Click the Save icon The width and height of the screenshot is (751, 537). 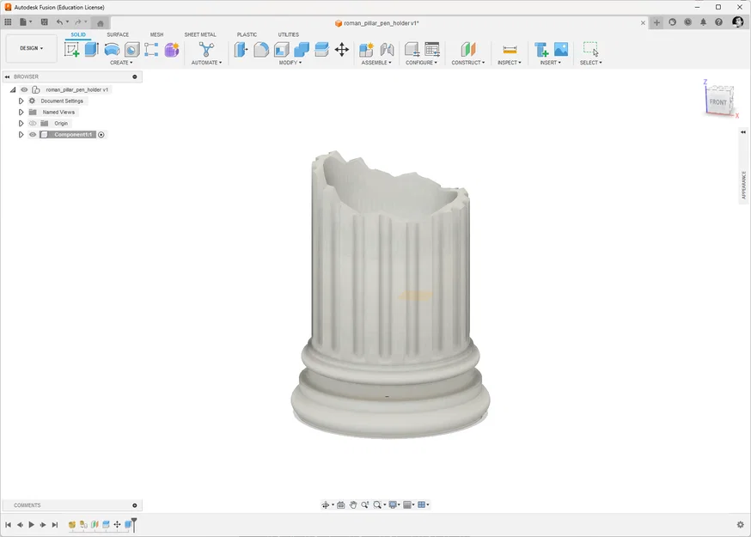click(x=44, y=22)
